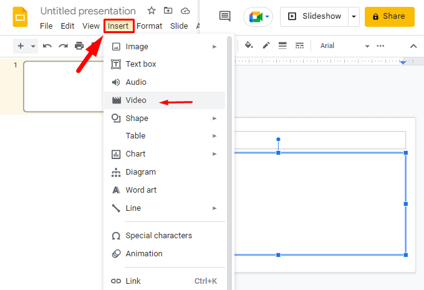Choose Diagram from the menu
The width and height of the screenshot is (424, 290).
[165, 172]
